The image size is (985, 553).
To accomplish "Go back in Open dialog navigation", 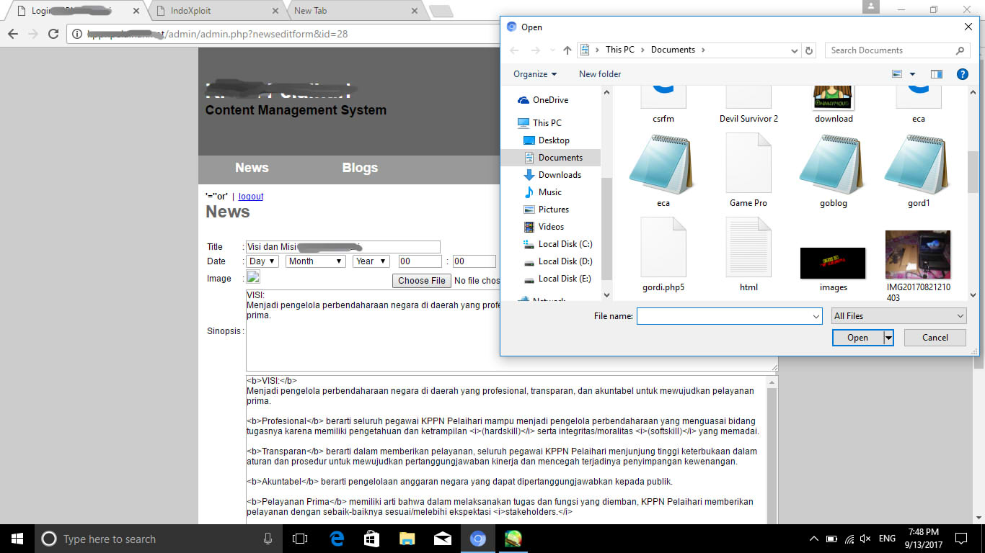I will 514,50.
